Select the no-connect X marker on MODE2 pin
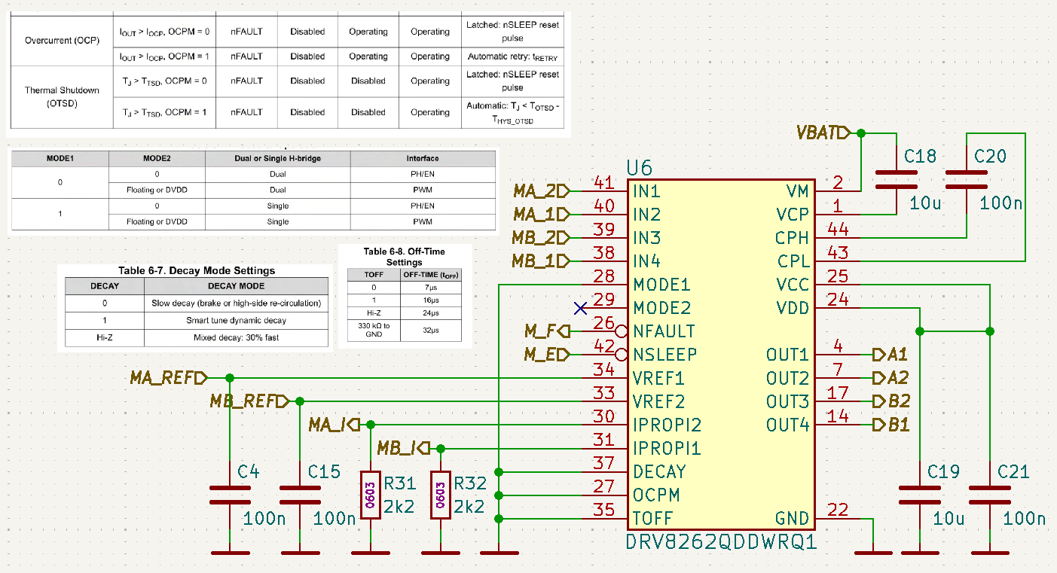The height and width of the screenshot is (573, 1057). coord(580,308)
